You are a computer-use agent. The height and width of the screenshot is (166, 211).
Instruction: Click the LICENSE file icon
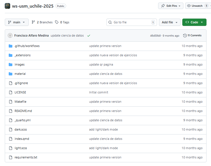tap(10, 92)
